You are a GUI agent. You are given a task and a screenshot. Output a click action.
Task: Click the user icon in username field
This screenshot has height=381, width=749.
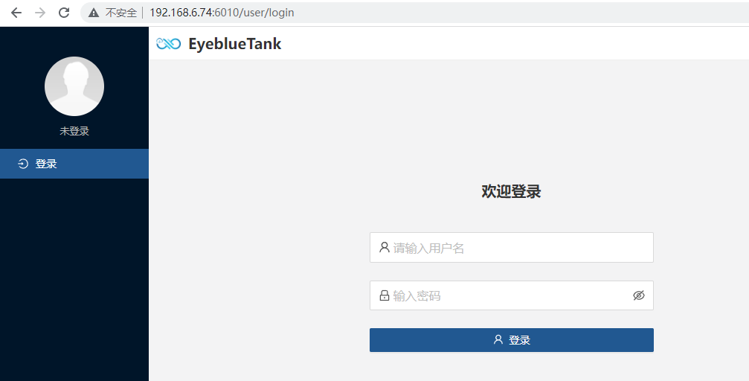pos(384,247)
